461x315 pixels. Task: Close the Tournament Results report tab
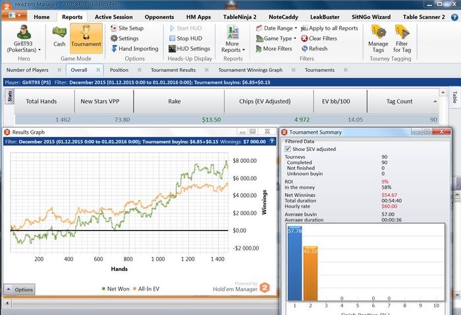(x=207, y=70)
